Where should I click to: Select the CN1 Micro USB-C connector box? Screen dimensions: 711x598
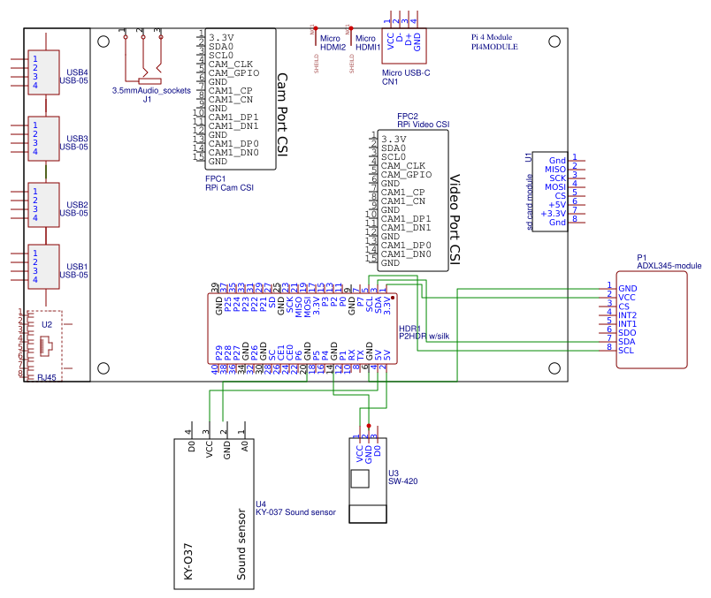click(404, 46)
